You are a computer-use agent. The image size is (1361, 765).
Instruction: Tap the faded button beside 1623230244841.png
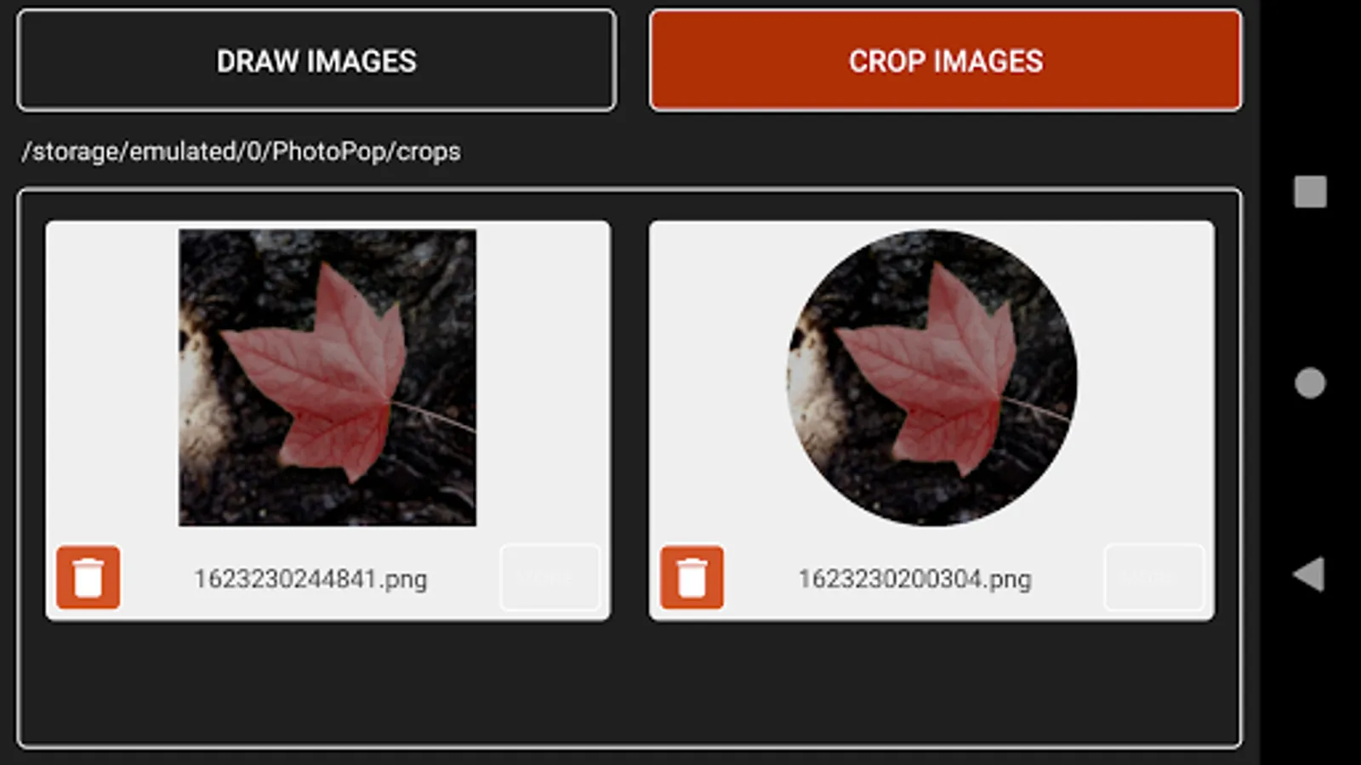[550, 578]
